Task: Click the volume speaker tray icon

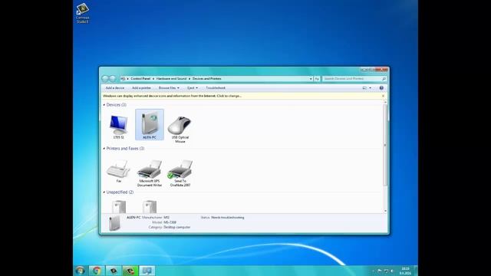Action: pyautogui.click(x=392, y=271)
